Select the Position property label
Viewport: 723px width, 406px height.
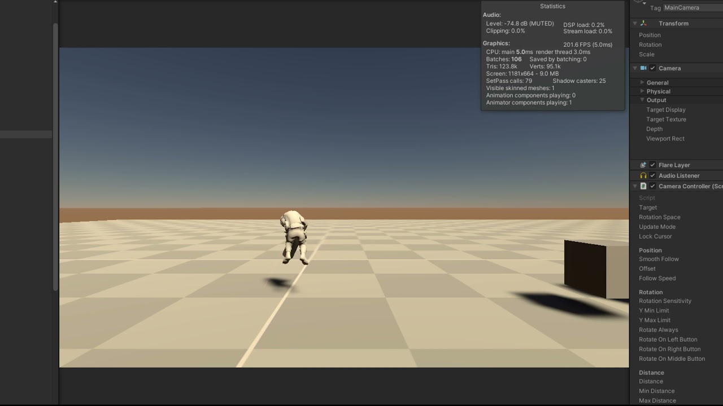tap(650, 35)
